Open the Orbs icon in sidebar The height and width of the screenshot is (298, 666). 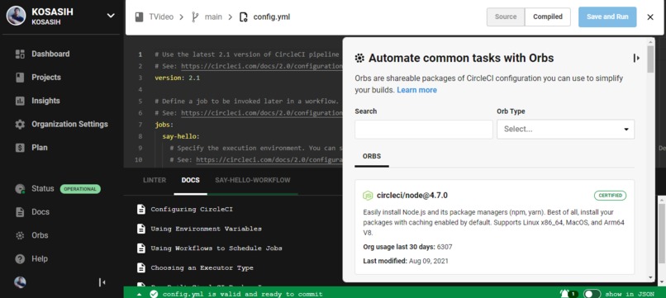pos(20,235)
